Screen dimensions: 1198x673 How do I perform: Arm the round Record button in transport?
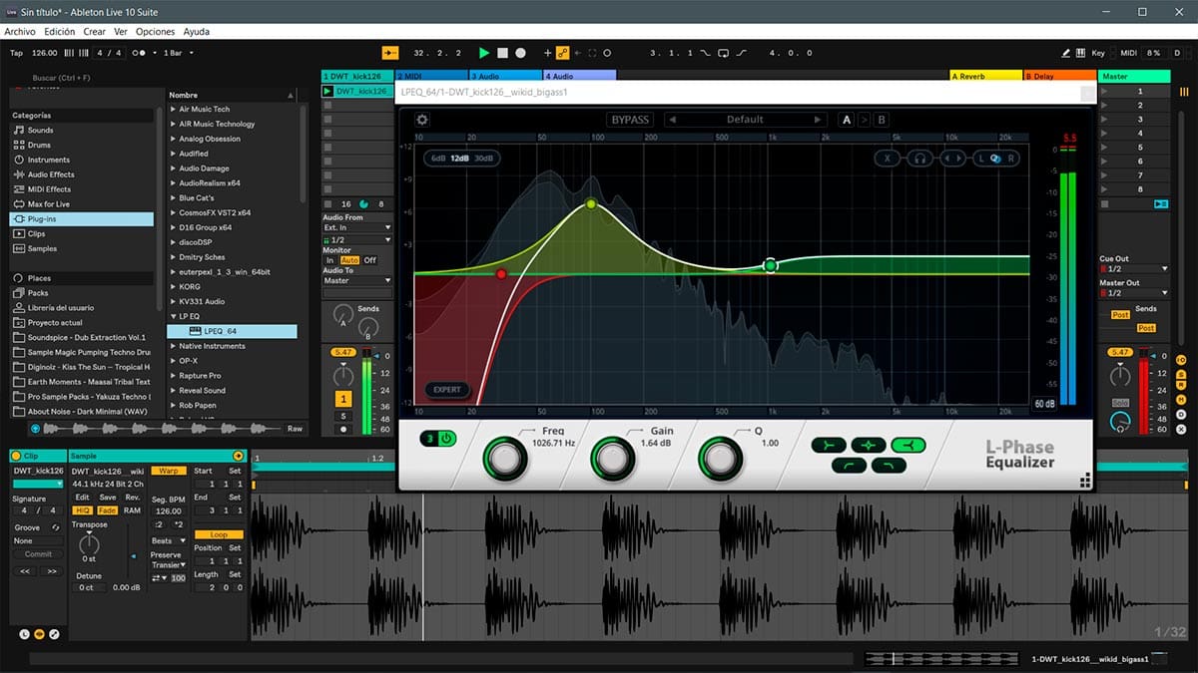(x=520, y=53)
